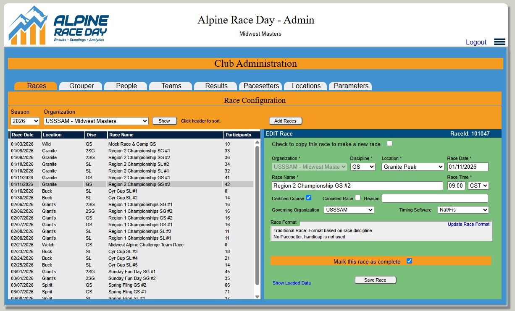515x311 pixels.
Task: Select highlighted Region 2 Championship GS #2 row
Action: point(131,184)
